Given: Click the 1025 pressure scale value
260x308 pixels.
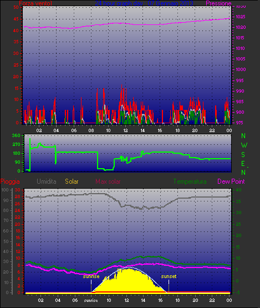Looking at the screenshot, I should coord(241,17).
